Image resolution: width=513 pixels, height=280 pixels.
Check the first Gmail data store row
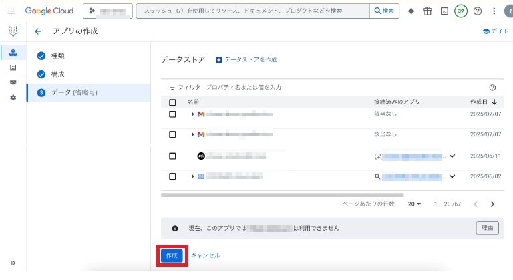coord(172,114)
